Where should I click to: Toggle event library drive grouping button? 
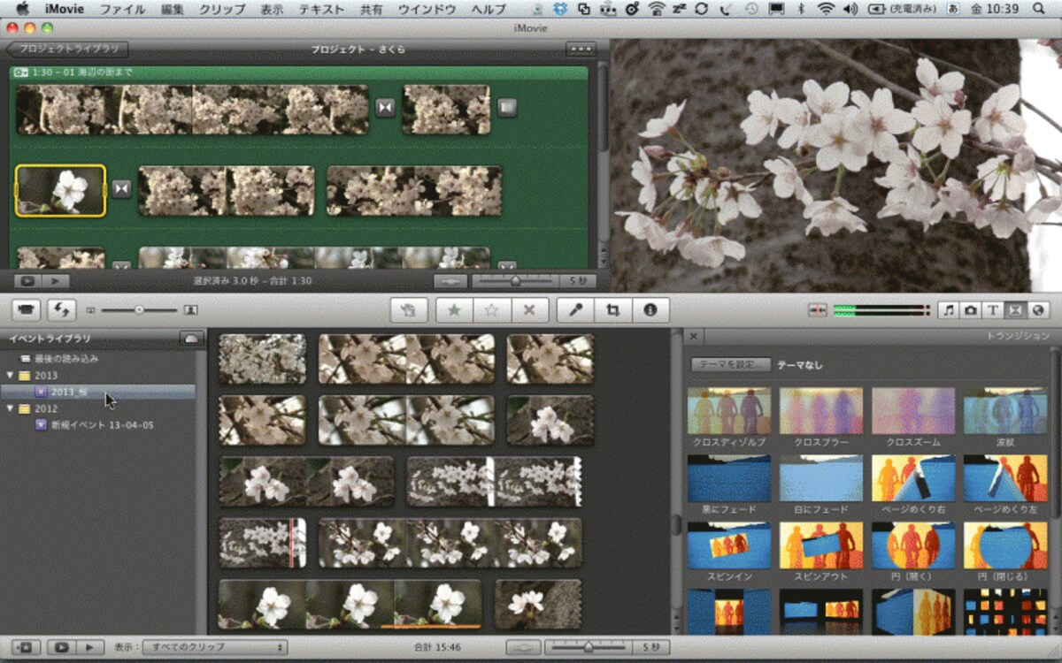click(190, 339)
